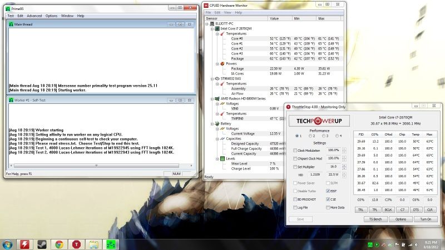This screenshot has height=250, width=445.
Task: Enable the Log File checkbox
Action: tap(295, 207)
